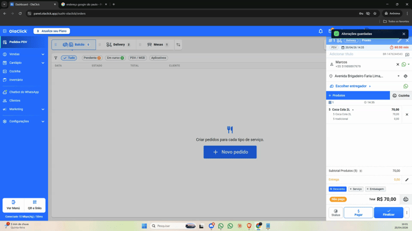Create order with 'Novo pedido' button
Image resolution: width=412 pixels, height=231 pixels.
click(230, 152)
